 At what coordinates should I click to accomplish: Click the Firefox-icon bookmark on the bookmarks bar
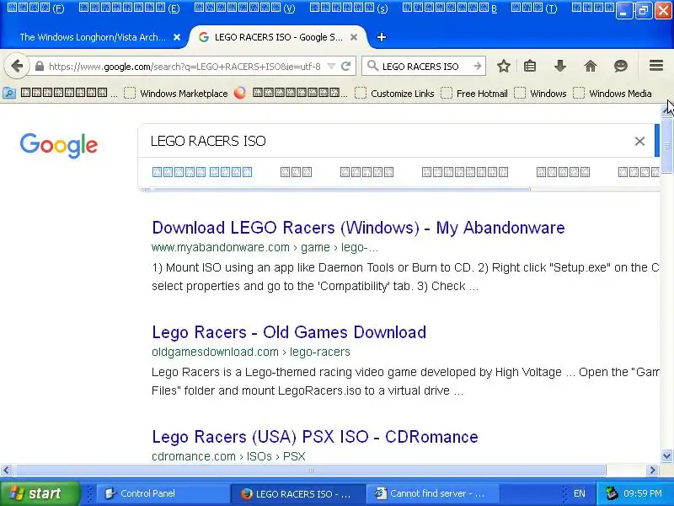240,93
